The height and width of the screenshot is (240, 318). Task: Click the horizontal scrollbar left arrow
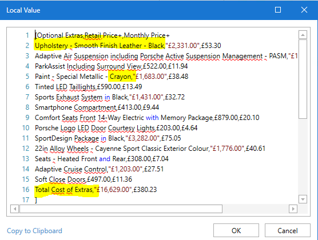tap(15, 209)
